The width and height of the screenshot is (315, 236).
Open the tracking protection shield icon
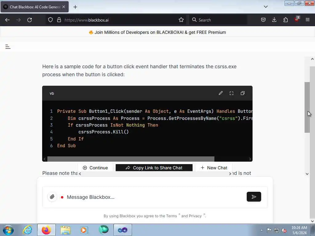(50, 20)
